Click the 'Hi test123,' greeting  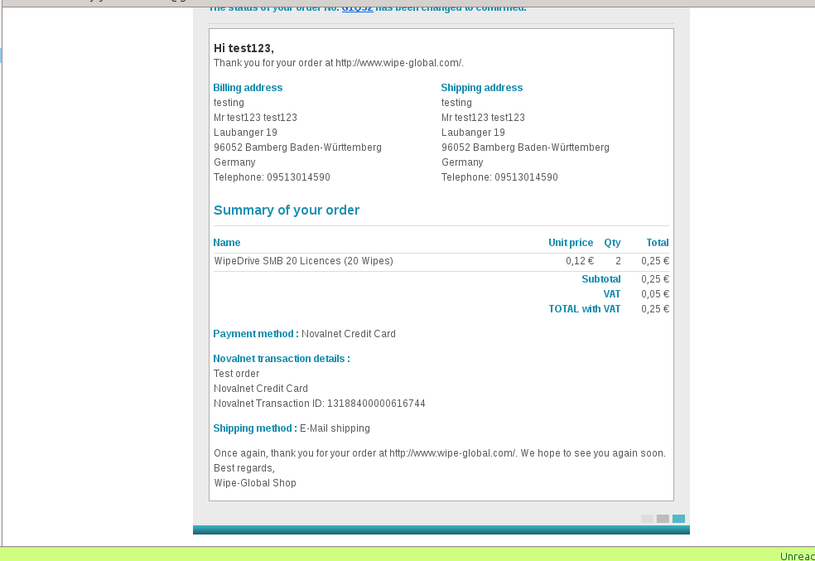pyautogui.click(x=244, y=48)
